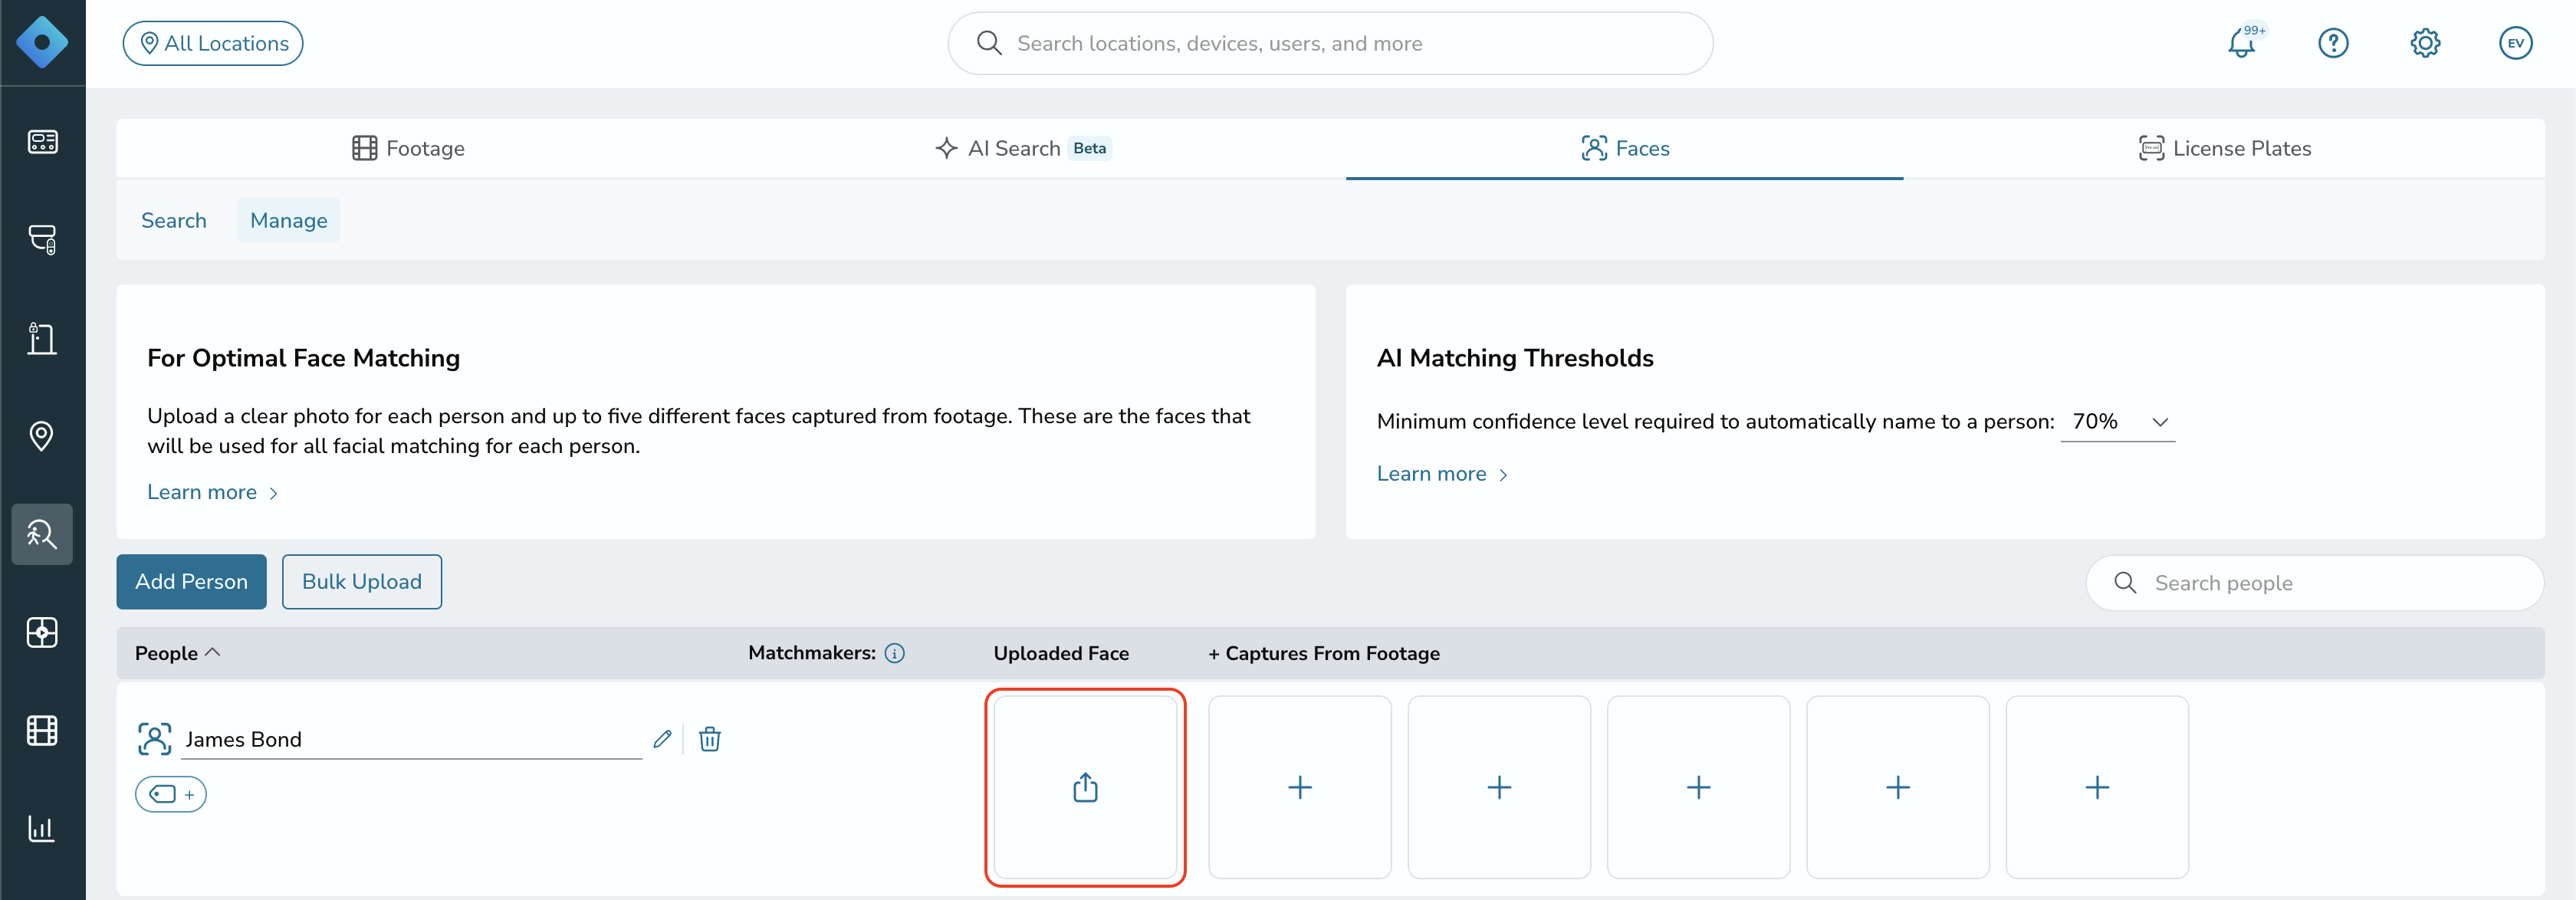Open the cameras icon in the sidebar
This screenshot has height=900, width=2576.
click(x=42, y=239)
